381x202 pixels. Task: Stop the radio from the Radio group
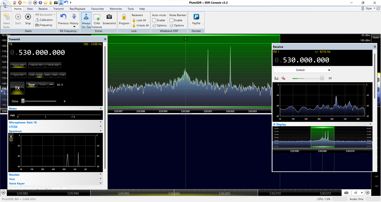28,19
